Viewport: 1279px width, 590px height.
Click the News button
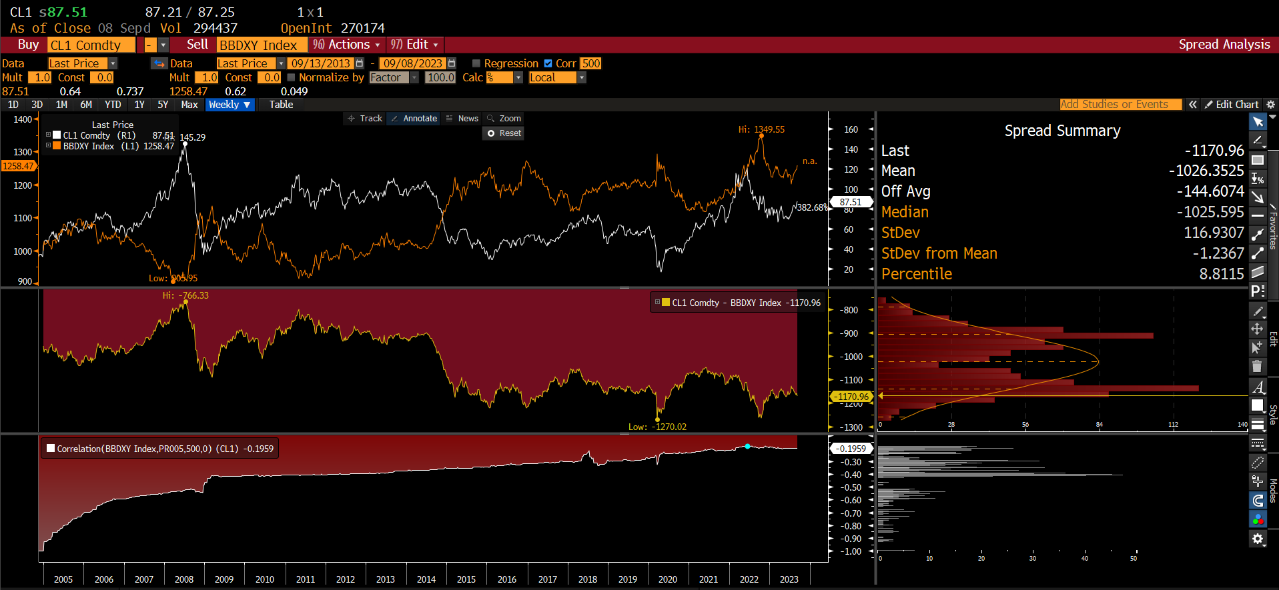click(462, 118)
